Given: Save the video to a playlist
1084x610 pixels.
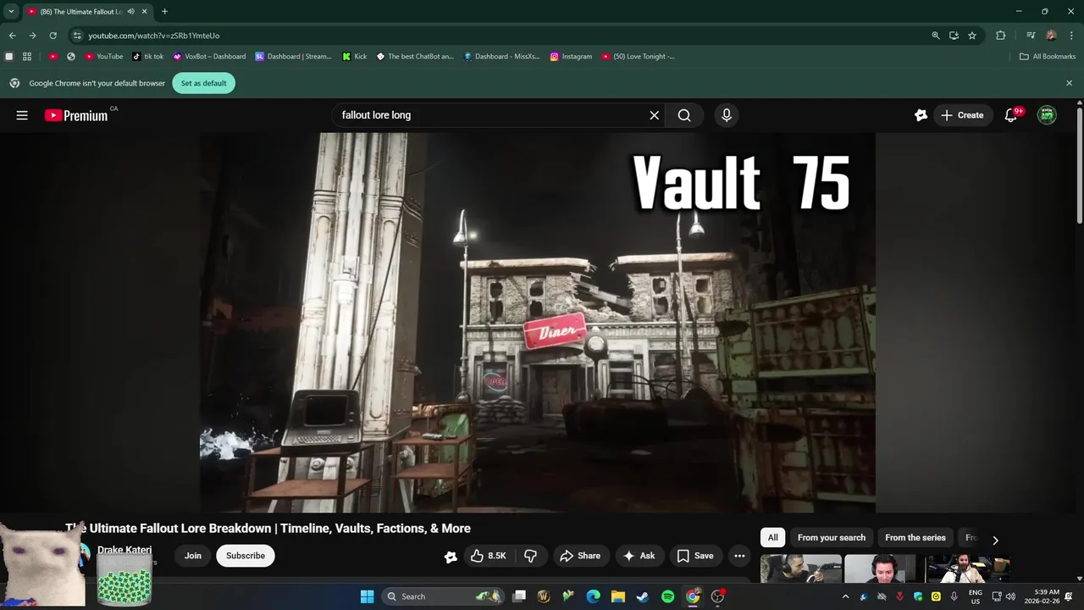Looking at the screenshot, I should tap(694, 556).
